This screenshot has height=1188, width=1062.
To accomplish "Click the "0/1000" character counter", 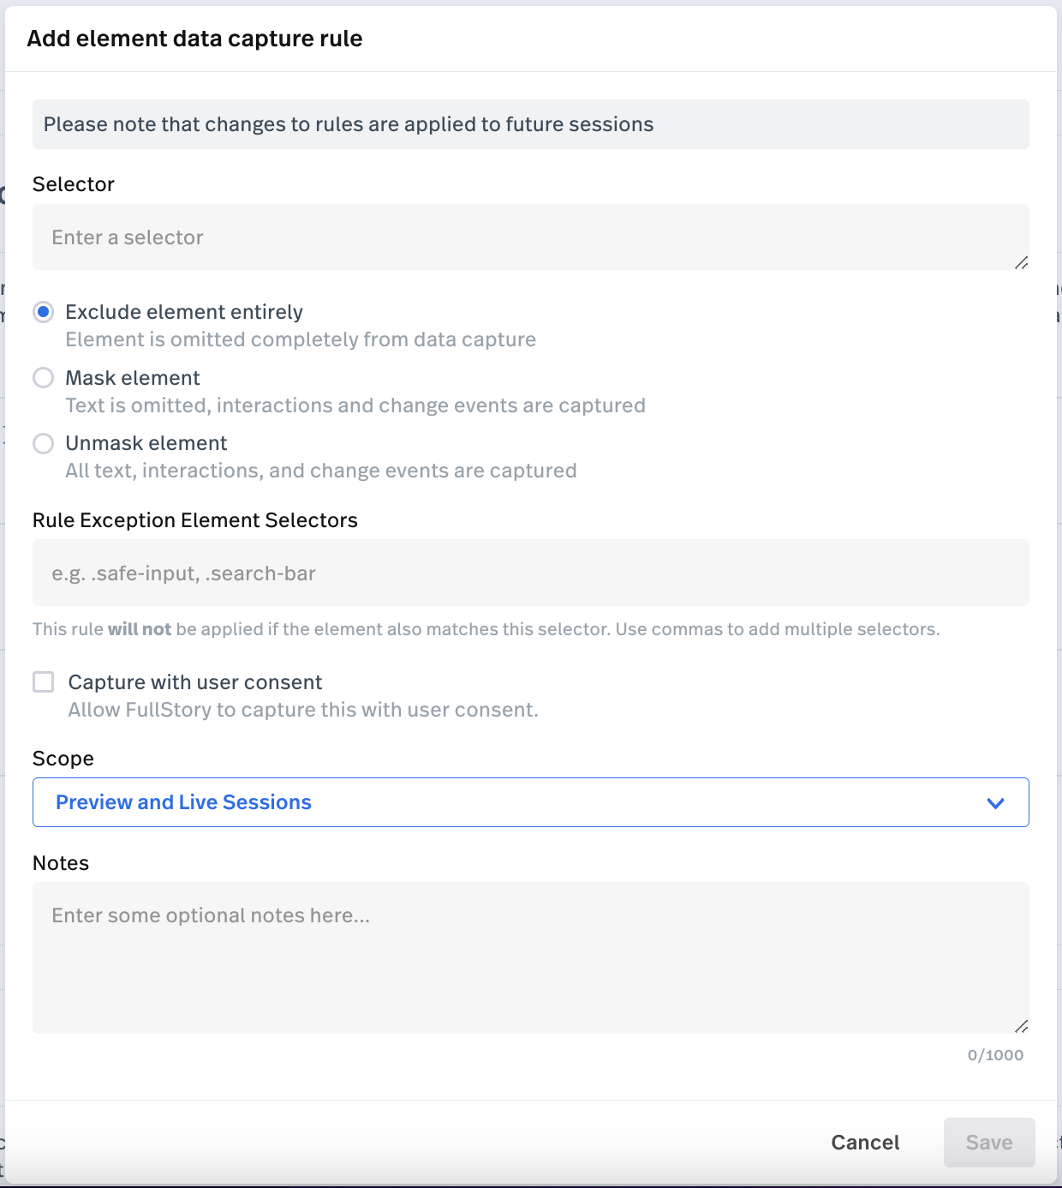I will tap(995, 1055).
